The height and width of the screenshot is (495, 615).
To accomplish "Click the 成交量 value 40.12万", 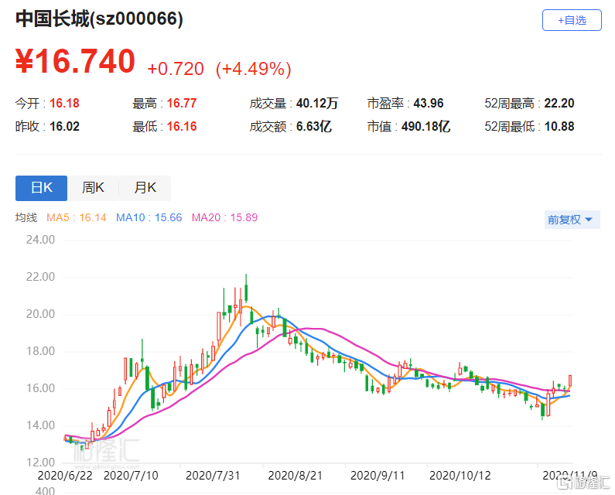I will (317, 103).
